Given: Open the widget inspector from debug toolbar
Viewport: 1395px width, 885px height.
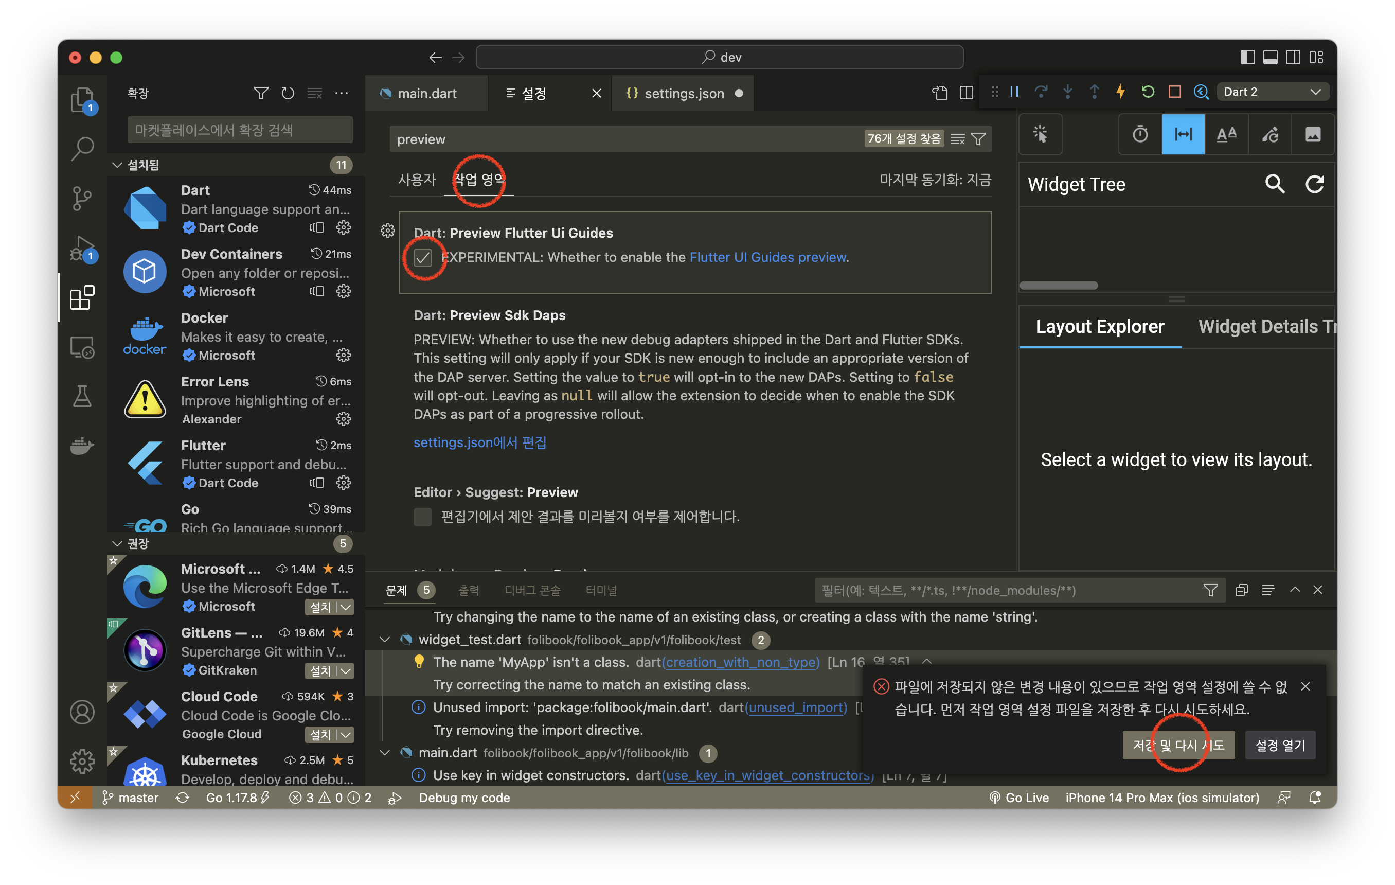Looking at the screenshot, I should [x=1201, y=92].
